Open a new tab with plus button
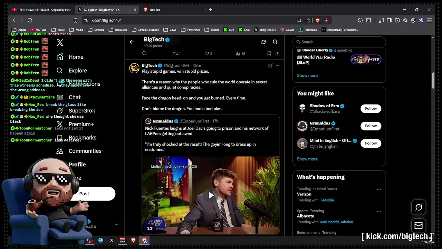 [210, 10]
